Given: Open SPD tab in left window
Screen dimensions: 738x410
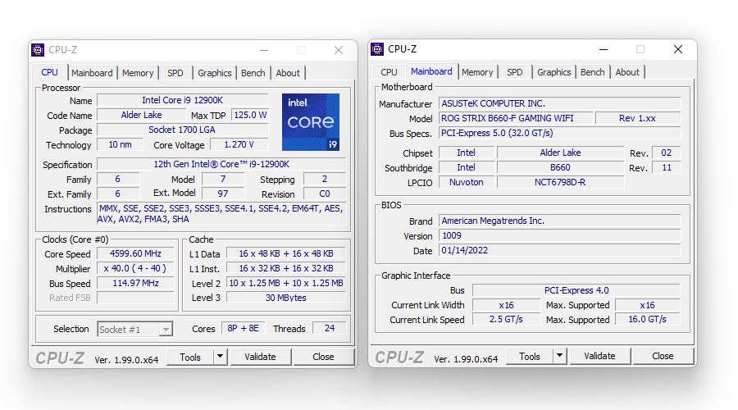Looking at the screenshot, I should point(175,73).
